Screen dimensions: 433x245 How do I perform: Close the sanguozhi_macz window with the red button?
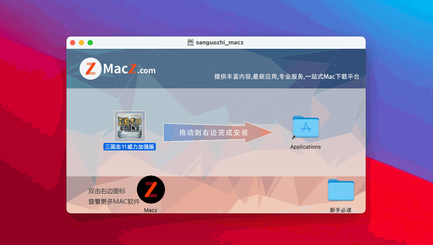[x=73, y=43]
